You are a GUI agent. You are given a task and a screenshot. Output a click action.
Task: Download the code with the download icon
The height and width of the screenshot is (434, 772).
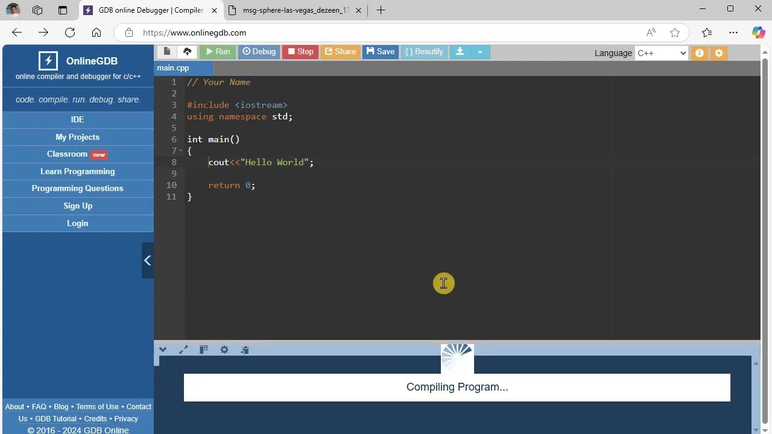460,52
